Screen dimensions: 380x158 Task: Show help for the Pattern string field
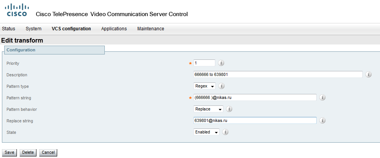[x=322, y=97]
